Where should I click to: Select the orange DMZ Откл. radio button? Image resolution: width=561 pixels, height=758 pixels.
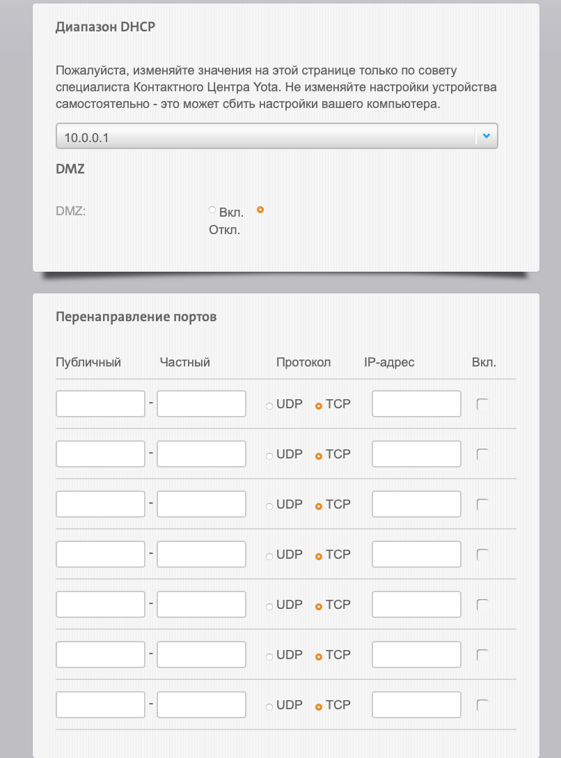click(x=260, y=210)
